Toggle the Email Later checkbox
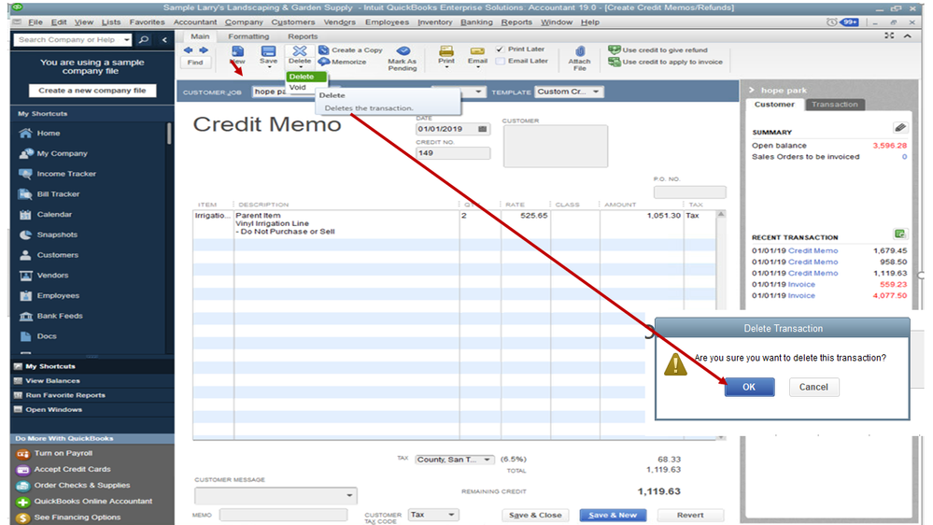933x525 pixels. pyautogui.click(x=500, y=61)
